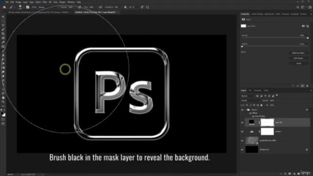Open blending mode dropdown in Layers panel

250,101
